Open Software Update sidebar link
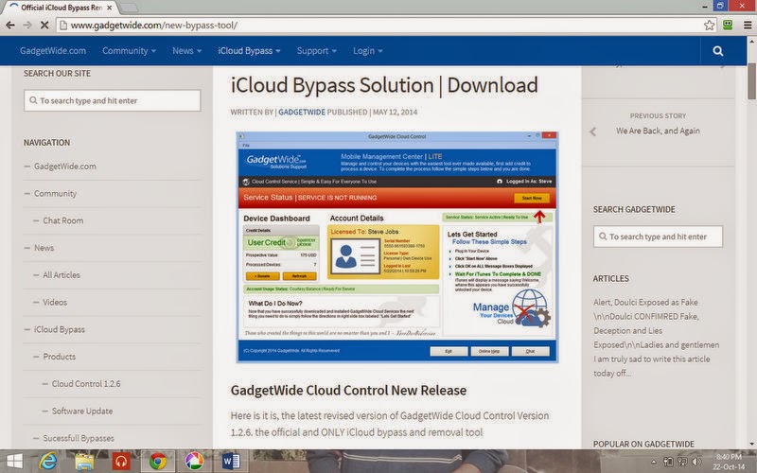The height and width of the screenshot is (473, 757). tap(82, 412)
